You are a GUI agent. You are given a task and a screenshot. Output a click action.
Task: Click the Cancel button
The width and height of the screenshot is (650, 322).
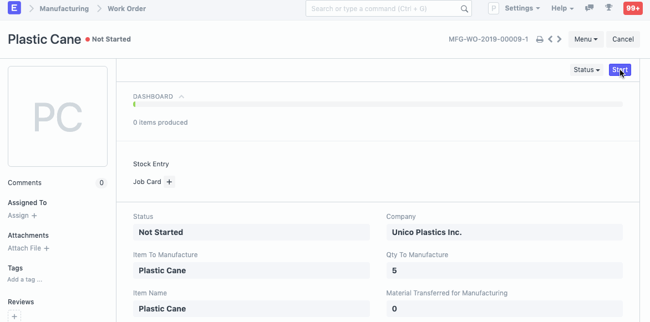pyautogui.click(x=623, y=39)
